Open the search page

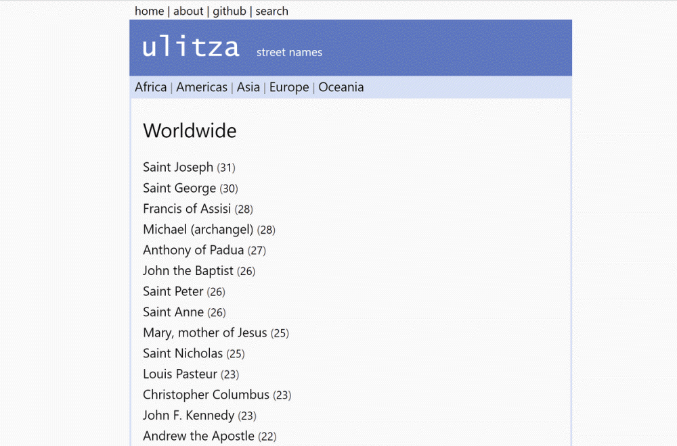tap(271, 11)
